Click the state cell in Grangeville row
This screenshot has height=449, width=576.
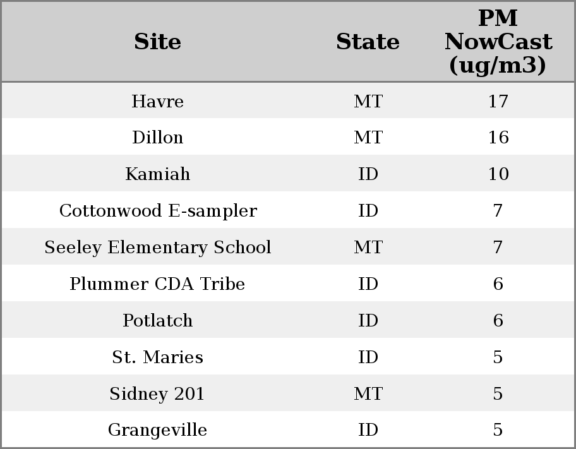[368, 430]
